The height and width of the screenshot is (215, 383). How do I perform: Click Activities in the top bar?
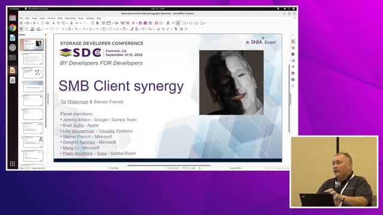click(x=14, y=8)
